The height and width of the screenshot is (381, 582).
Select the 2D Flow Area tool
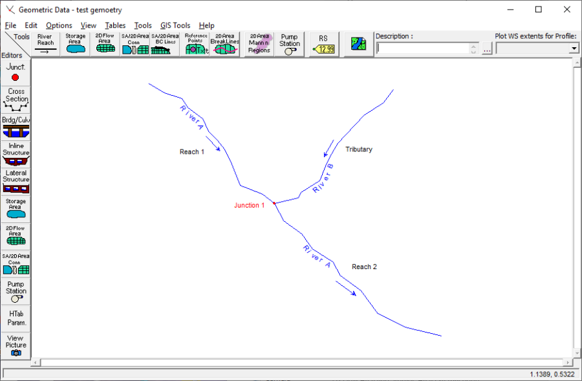105,43
